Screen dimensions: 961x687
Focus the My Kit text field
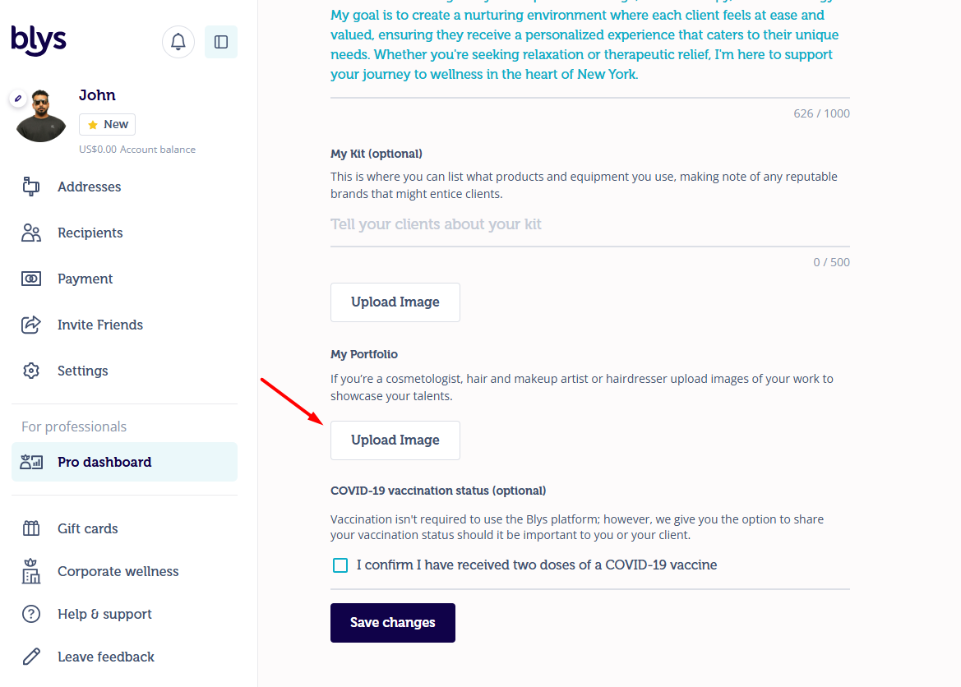coord(590,225)
